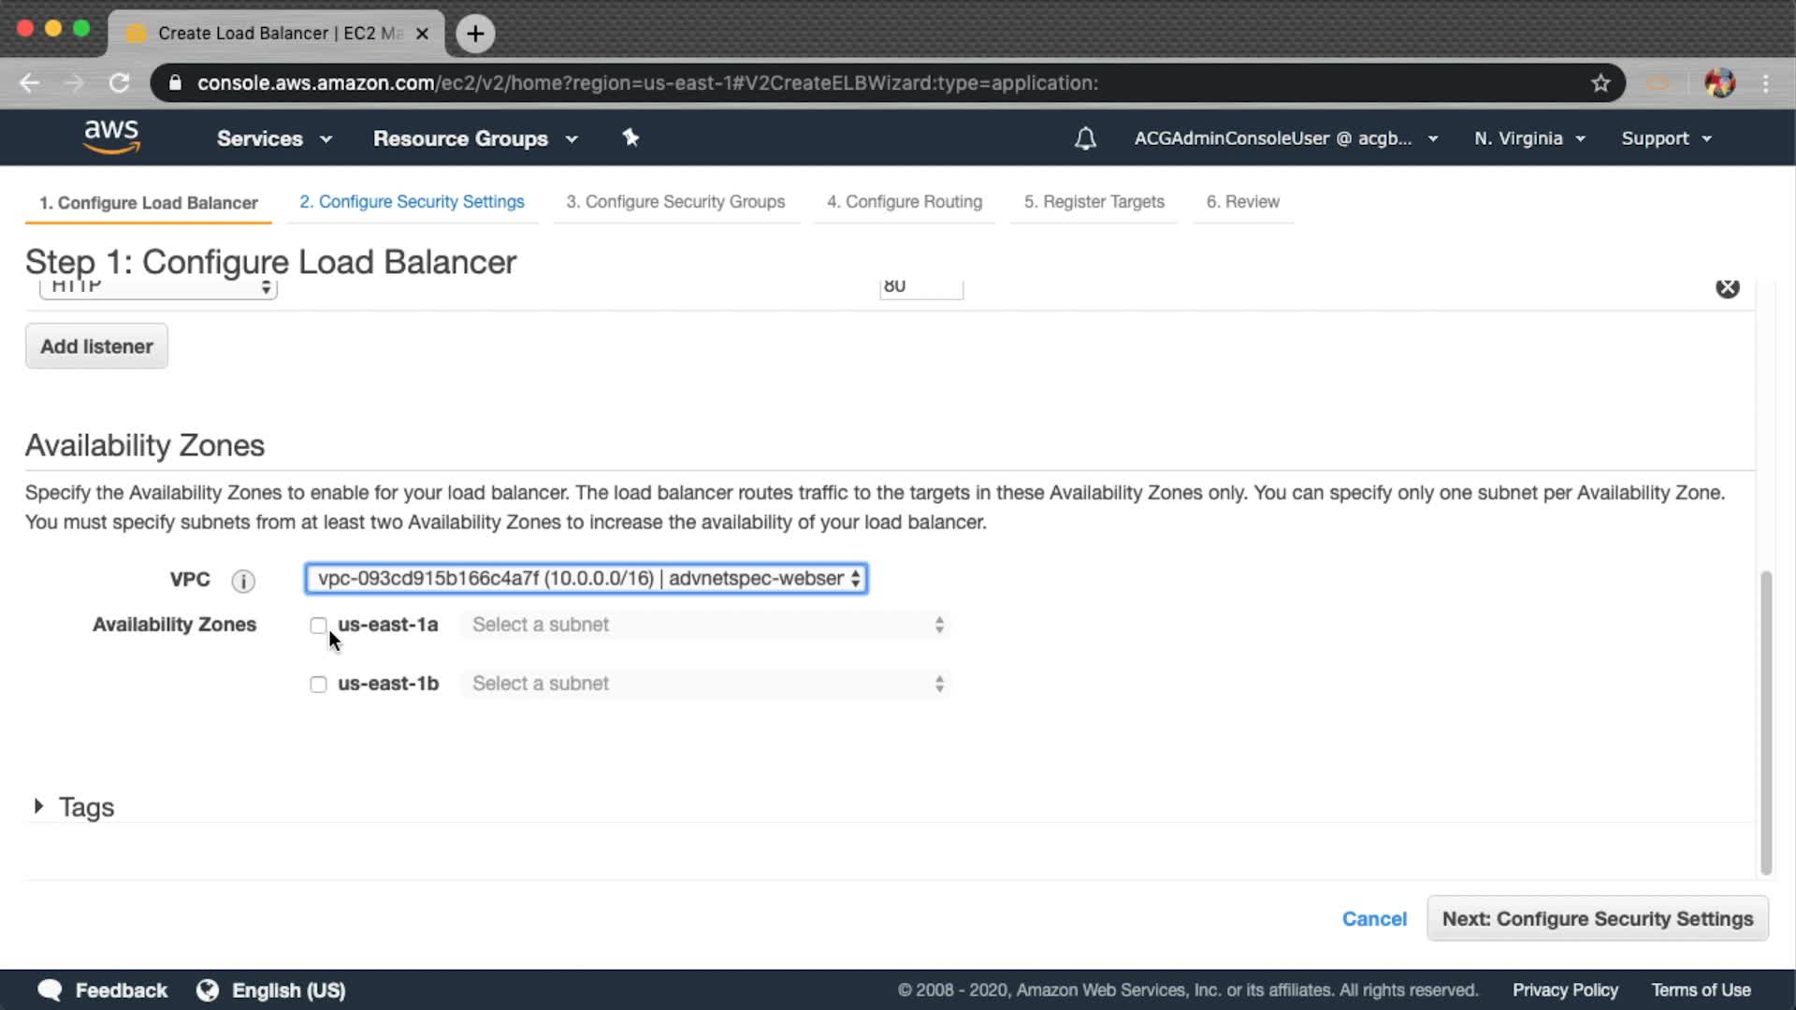Reload the page in browser
This screenshot has width=1796, height=1010.
click(119, 83)
